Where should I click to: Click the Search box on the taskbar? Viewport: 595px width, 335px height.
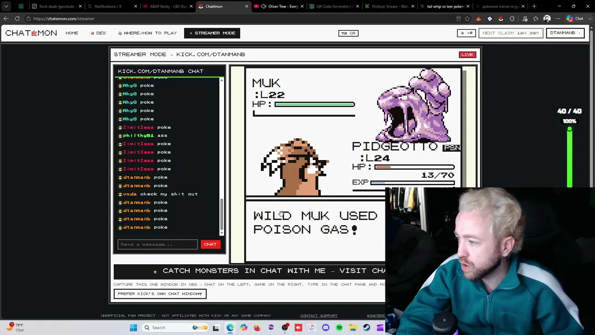[175, 328]
